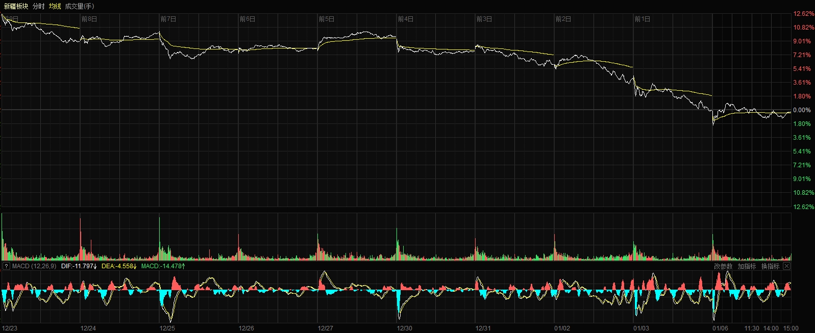Click 改参数 to modify indicator parameters
This screenshot has height=333, width=815.
point(723,266)
